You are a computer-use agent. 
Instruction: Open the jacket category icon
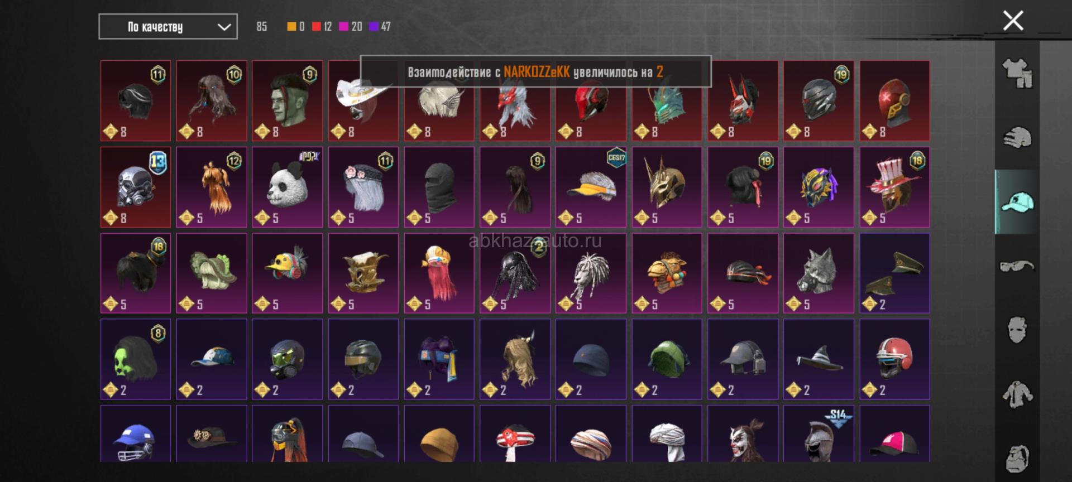pos(1017,394)
